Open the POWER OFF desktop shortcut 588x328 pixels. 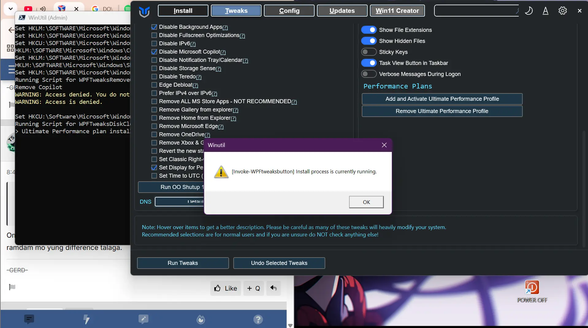tap(532, 291)
